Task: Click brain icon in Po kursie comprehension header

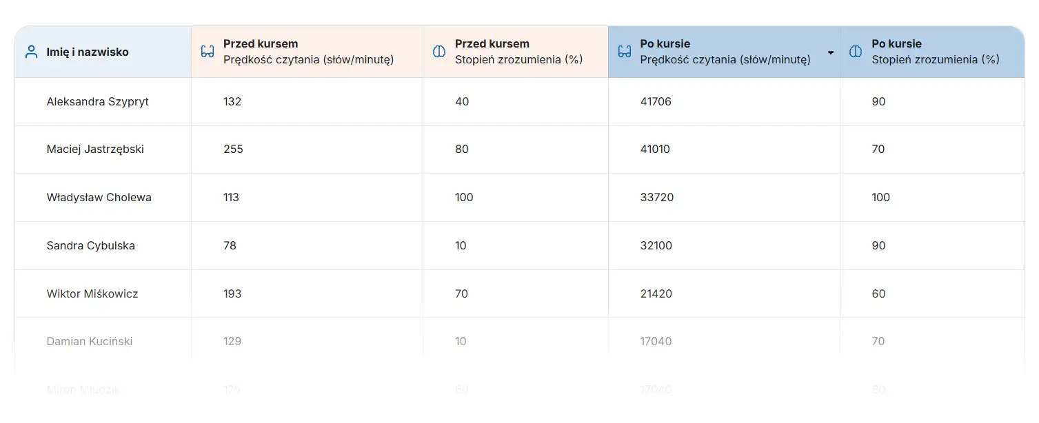Action: [856, 52]
